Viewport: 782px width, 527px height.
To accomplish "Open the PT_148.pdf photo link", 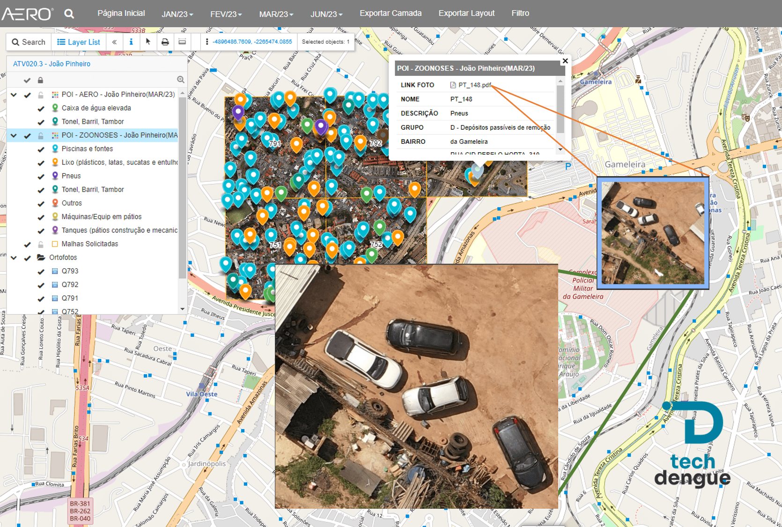I will 474,85.
